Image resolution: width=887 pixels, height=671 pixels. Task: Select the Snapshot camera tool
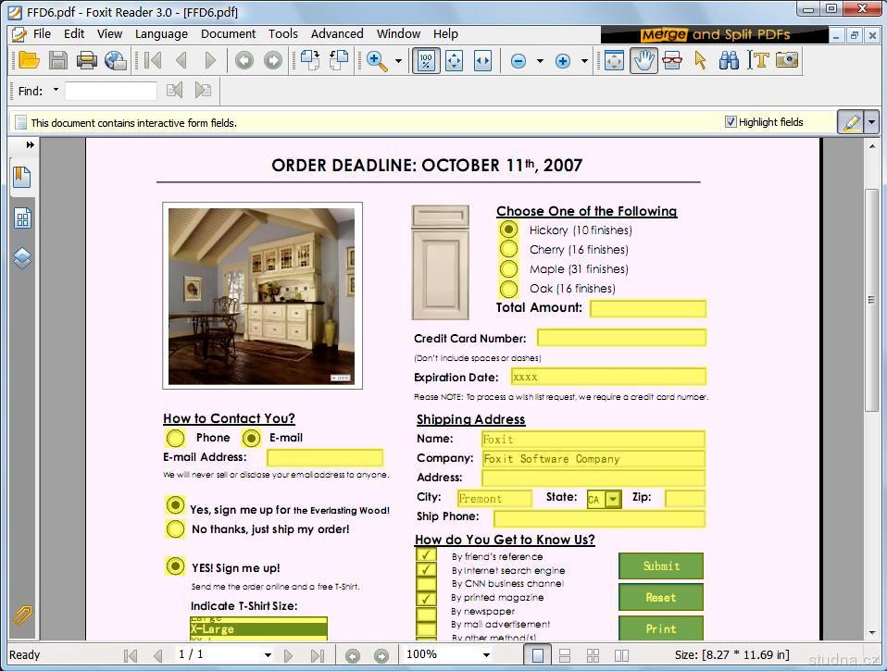pos(787,59)
